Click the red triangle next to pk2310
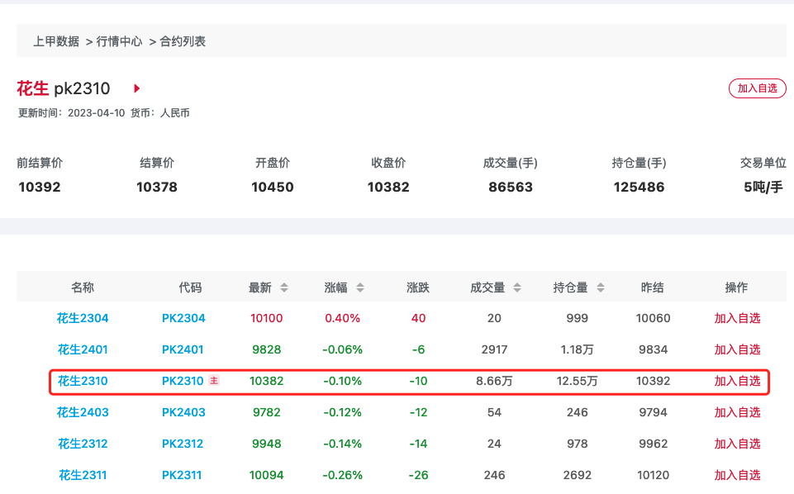 [x=137, y=88]
